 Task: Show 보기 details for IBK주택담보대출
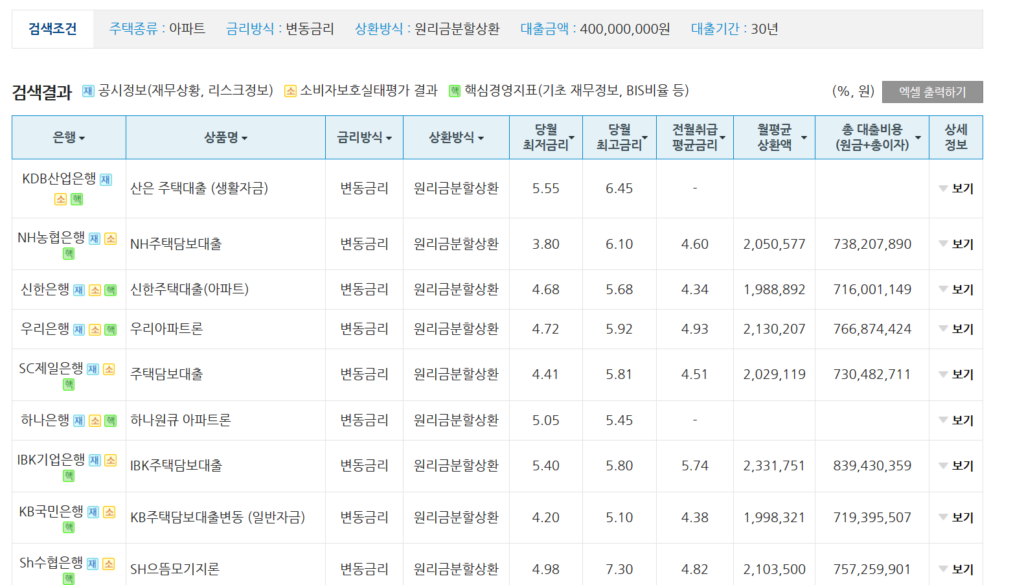[956, 466]
